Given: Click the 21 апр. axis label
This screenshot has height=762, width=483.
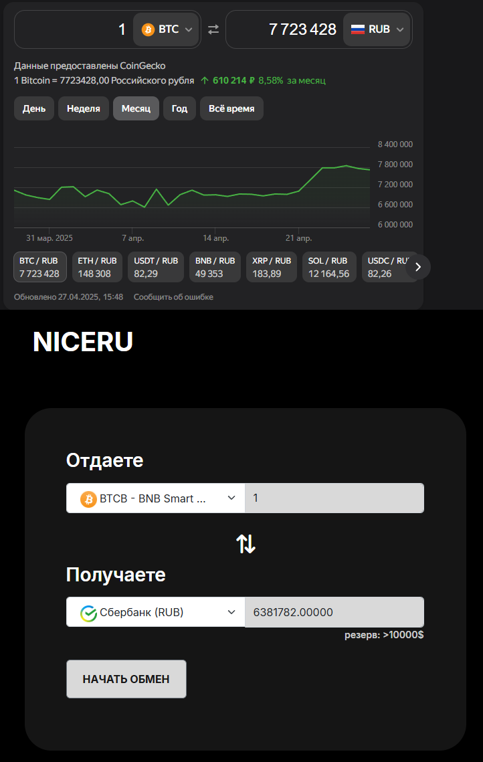Looking at the screenshot, I should pos(299,238).
